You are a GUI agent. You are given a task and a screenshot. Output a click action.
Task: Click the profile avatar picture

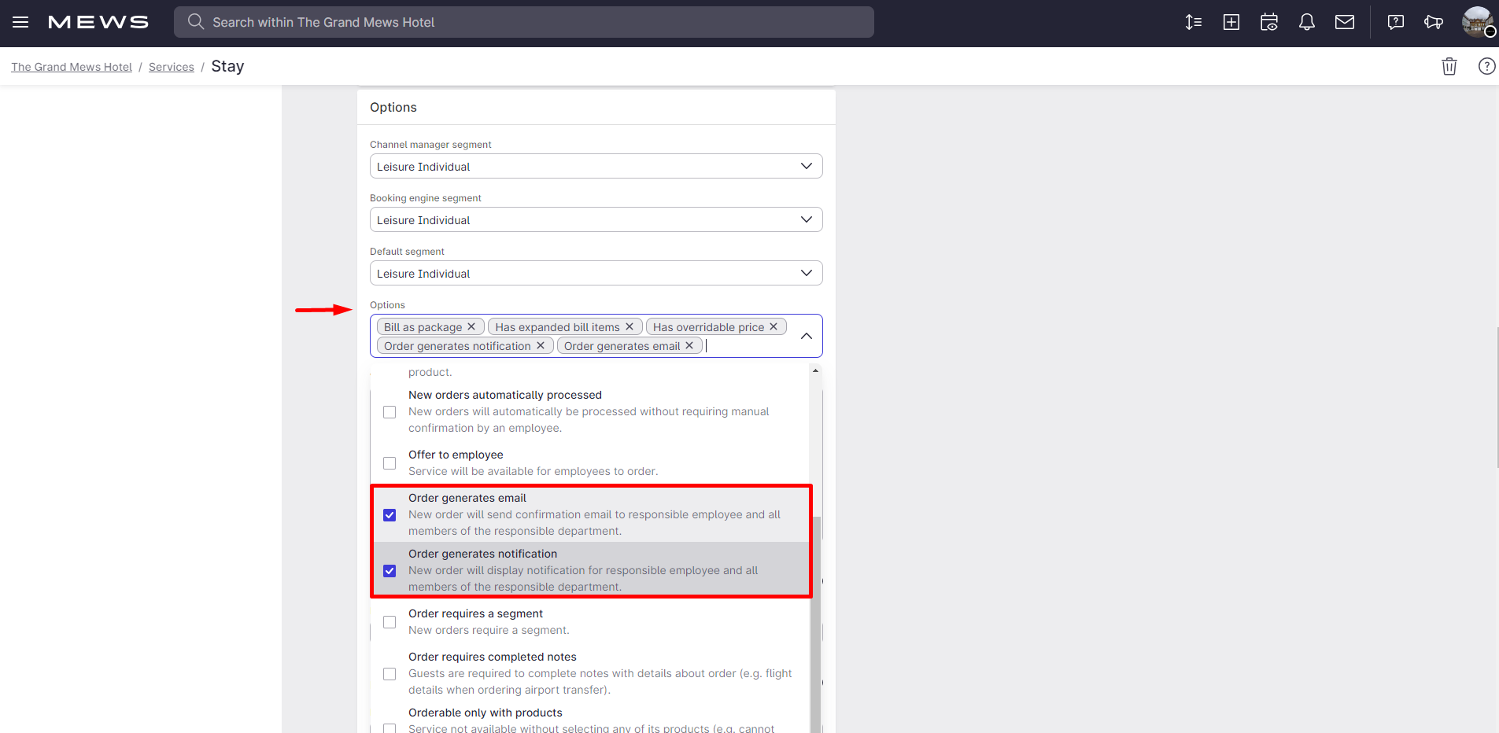[1476, 22]
